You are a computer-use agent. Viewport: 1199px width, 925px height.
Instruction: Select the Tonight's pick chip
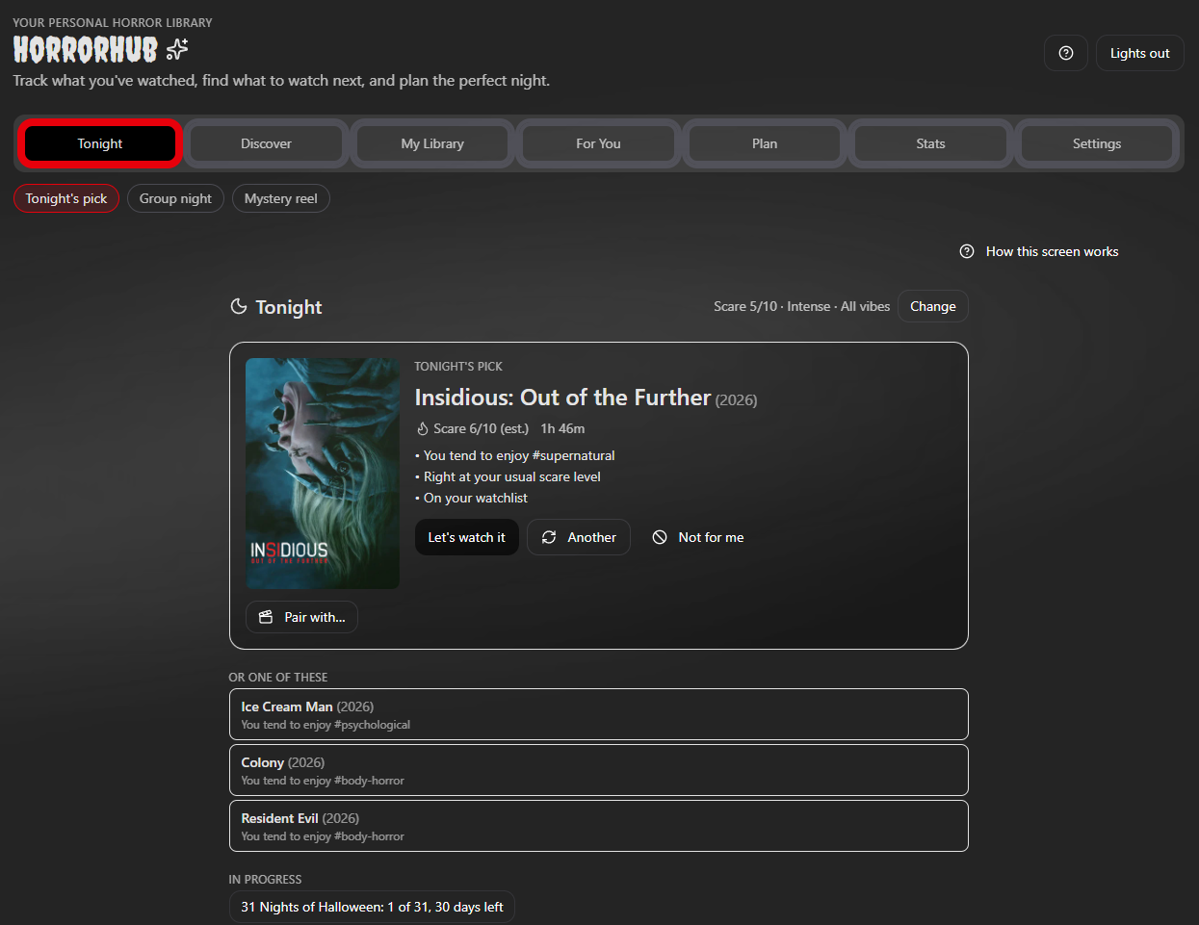(66, 198)
